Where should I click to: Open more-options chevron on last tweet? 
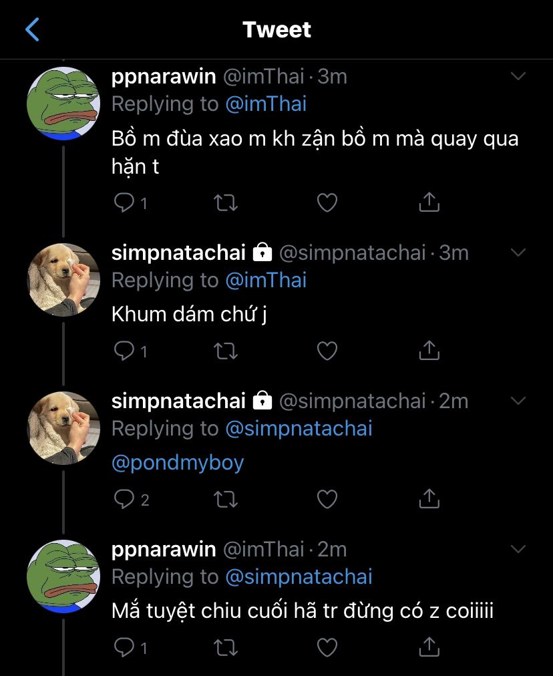pos(518,549)
